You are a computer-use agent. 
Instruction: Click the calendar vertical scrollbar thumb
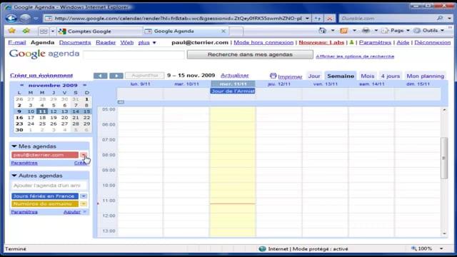coord(444,158)
